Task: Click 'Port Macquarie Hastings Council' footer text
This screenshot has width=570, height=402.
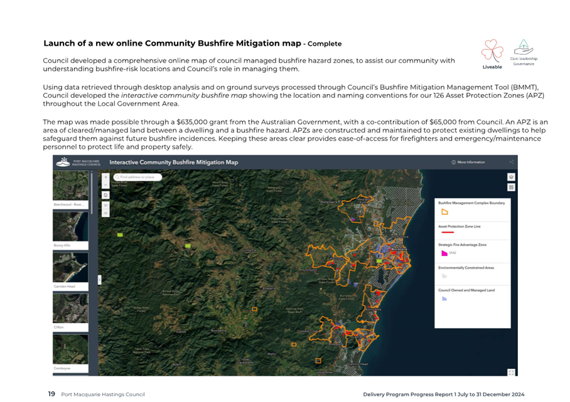Action: (103, 394)
